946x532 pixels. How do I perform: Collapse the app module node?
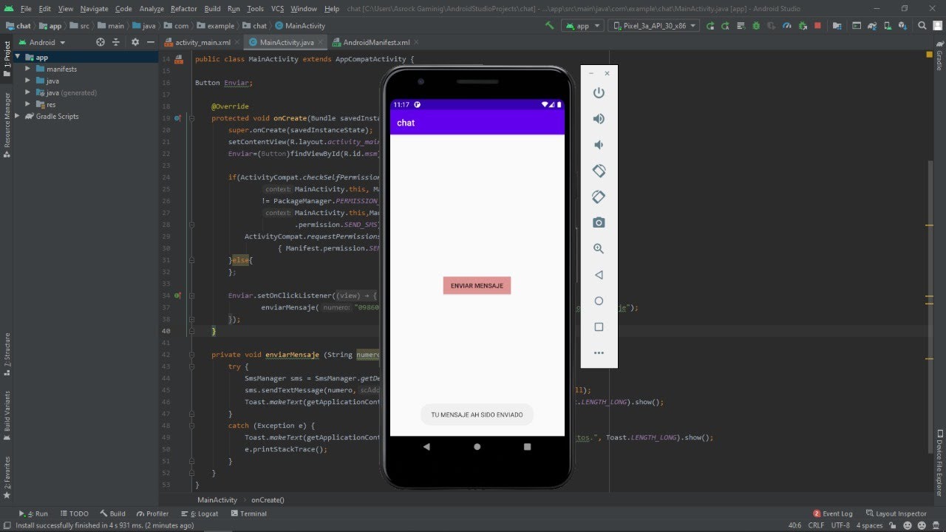[18, 57]
